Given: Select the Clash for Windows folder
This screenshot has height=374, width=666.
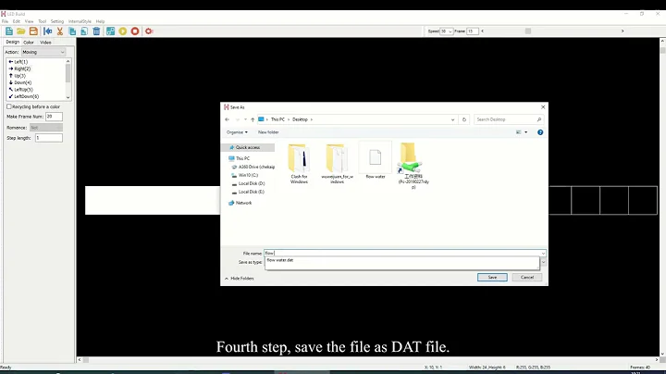Looking at the screenshot, I should point(299,164).
